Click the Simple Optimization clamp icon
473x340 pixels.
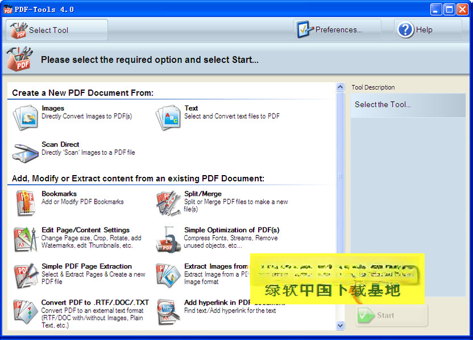coord(168,240)
